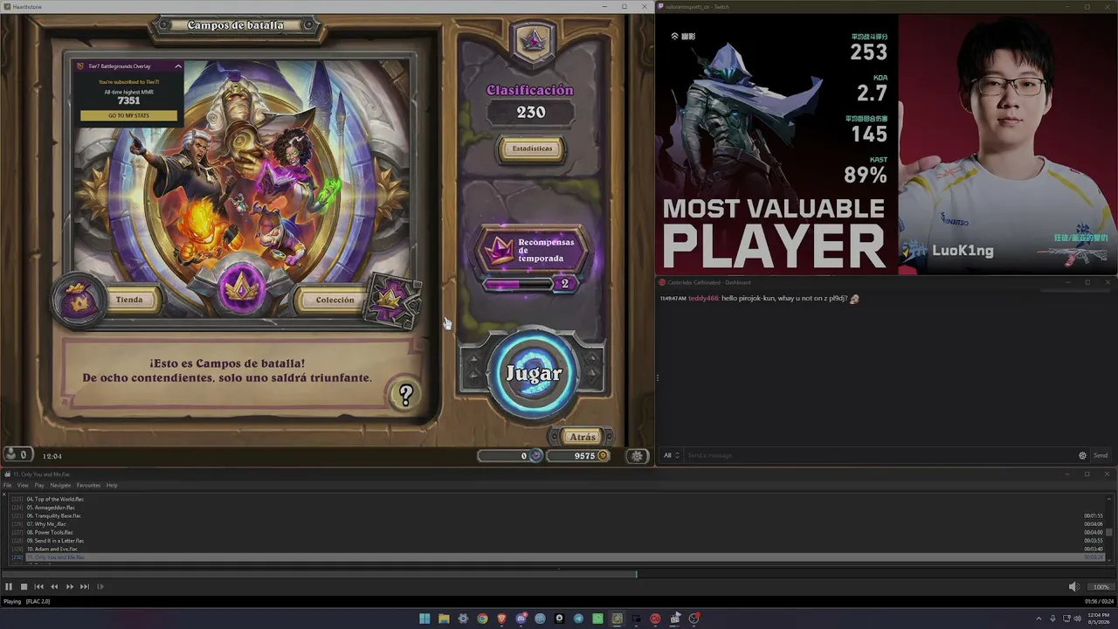This screenshot has width=1118, height=629.
Task: Open the Help menu in music player
Action: pos(112,486)
